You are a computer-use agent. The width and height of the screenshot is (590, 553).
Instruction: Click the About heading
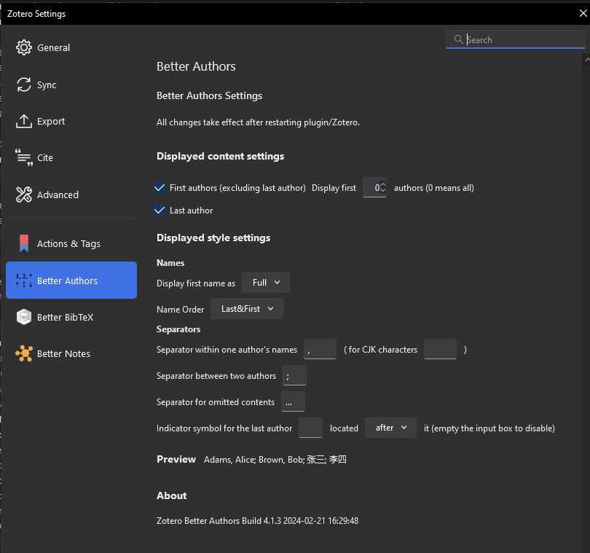(172, 495)
